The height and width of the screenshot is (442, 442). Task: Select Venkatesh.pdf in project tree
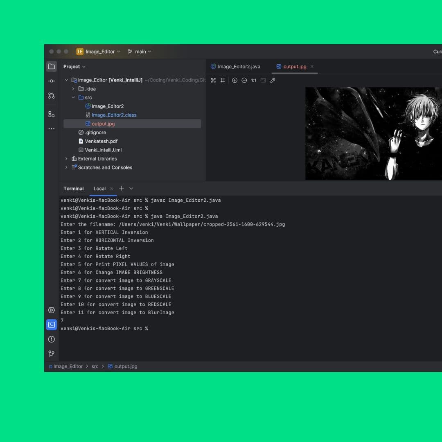tap(101, 141)
